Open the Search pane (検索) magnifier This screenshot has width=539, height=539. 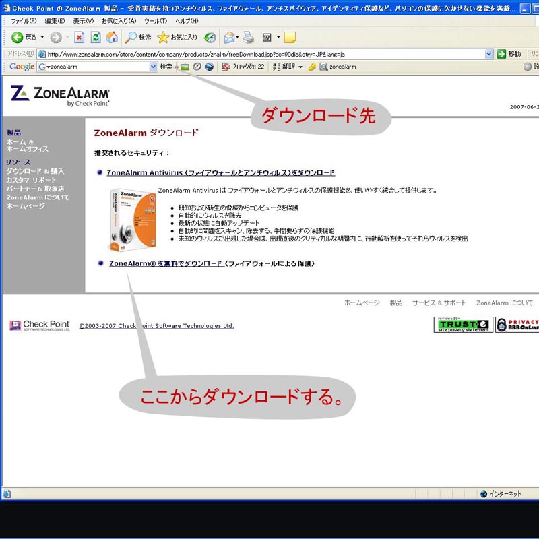(x=138, y=38)
